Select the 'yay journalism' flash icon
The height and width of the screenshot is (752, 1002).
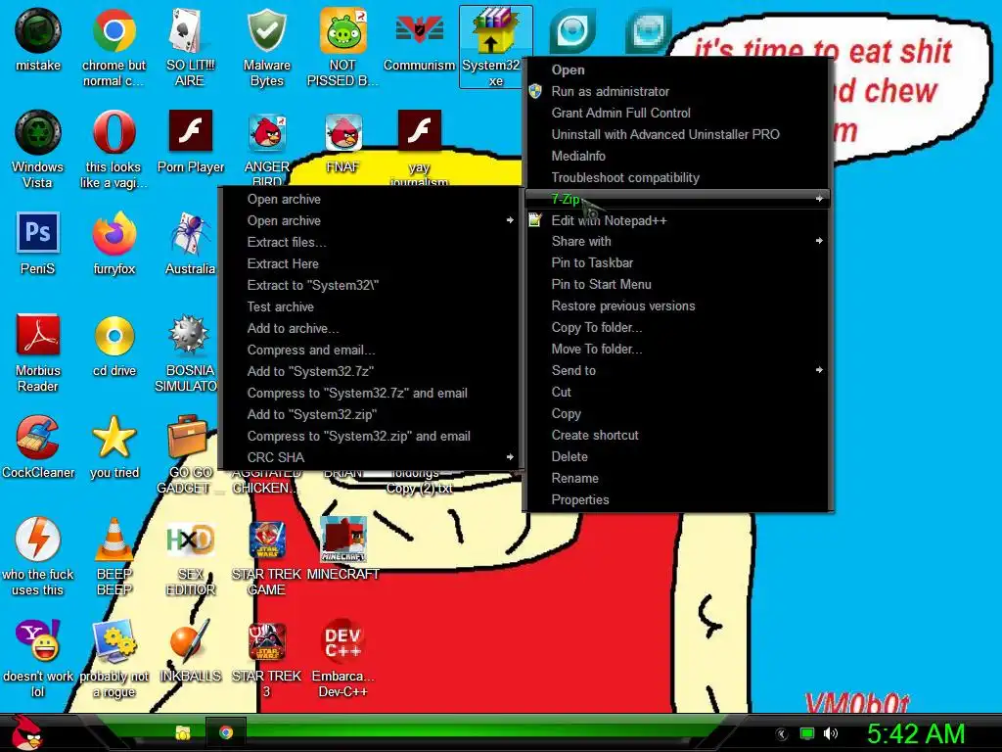click(419, 131)
